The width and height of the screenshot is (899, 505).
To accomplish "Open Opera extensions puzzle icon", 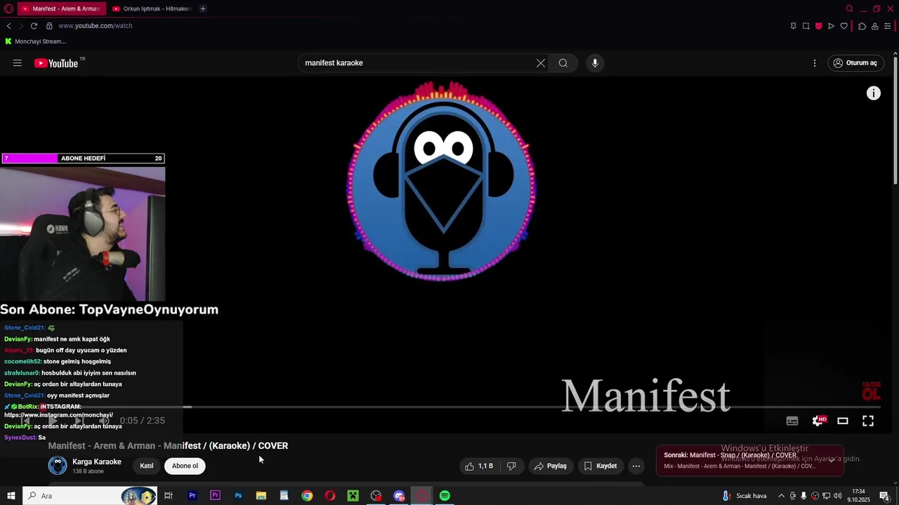I will click(x=862, y=26).
